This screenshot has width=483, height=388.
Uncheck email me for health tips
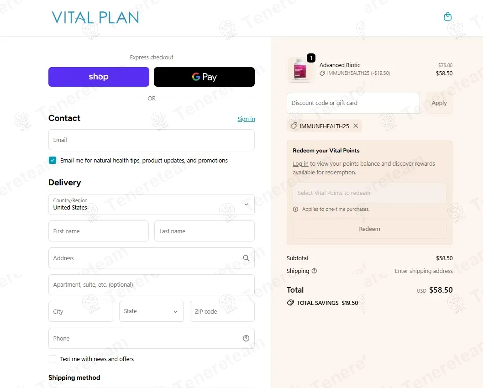click(x=52, y=160)
